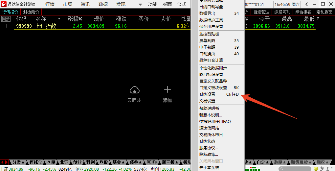
Task: Click the satellite dish icon in status bar
Action: coord(322,169)
